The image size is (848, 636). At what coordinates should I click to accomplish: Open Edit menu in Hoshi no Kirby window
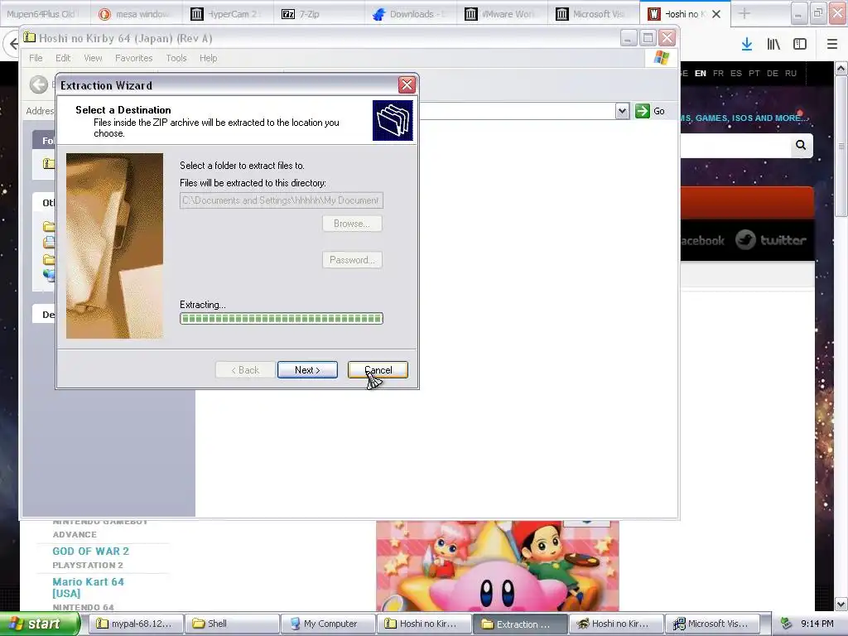pyautogui.click(x=63, y=58)
